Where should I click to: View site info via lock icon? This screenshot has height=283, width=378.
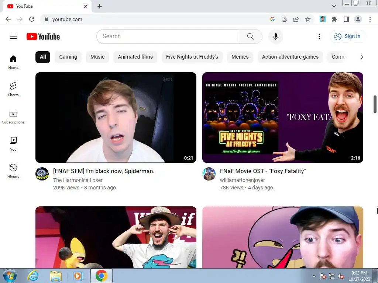point(47,19)
